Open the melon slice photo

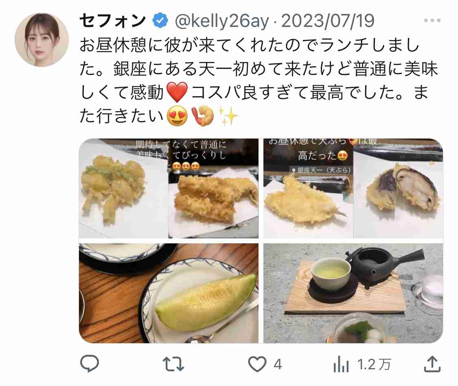pos(169,293)
